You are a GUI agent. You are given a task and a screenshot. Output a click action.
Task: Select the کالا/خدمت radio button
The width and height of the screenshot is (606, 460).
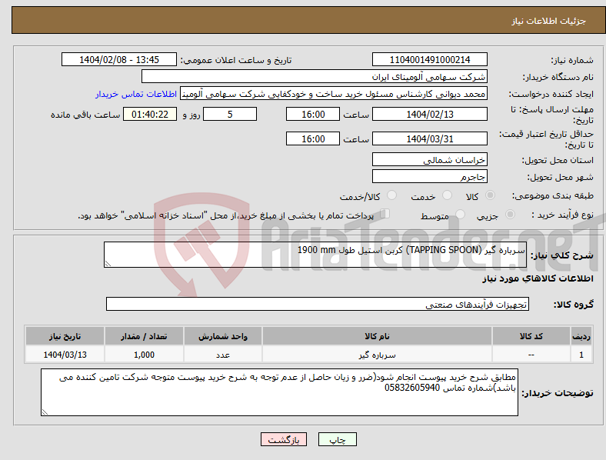[x=392, y=195]
